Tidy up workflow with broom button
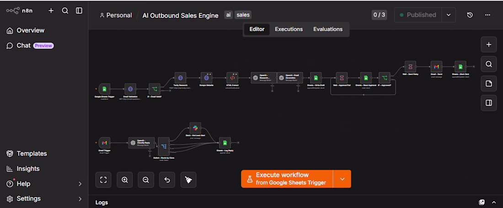The image size is (503, 208). point(188,180)
